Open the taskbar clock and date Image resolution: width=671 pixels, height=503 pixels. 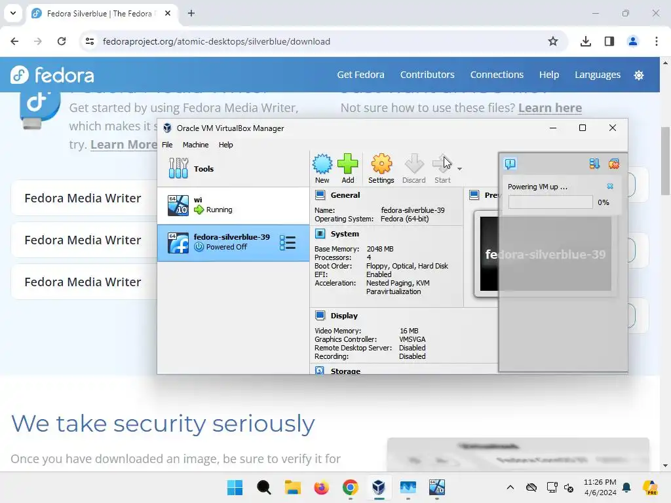[600, 487]
